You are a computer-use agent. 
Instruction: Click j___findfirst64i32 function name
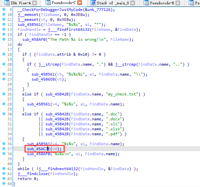(x=69, y=30)
